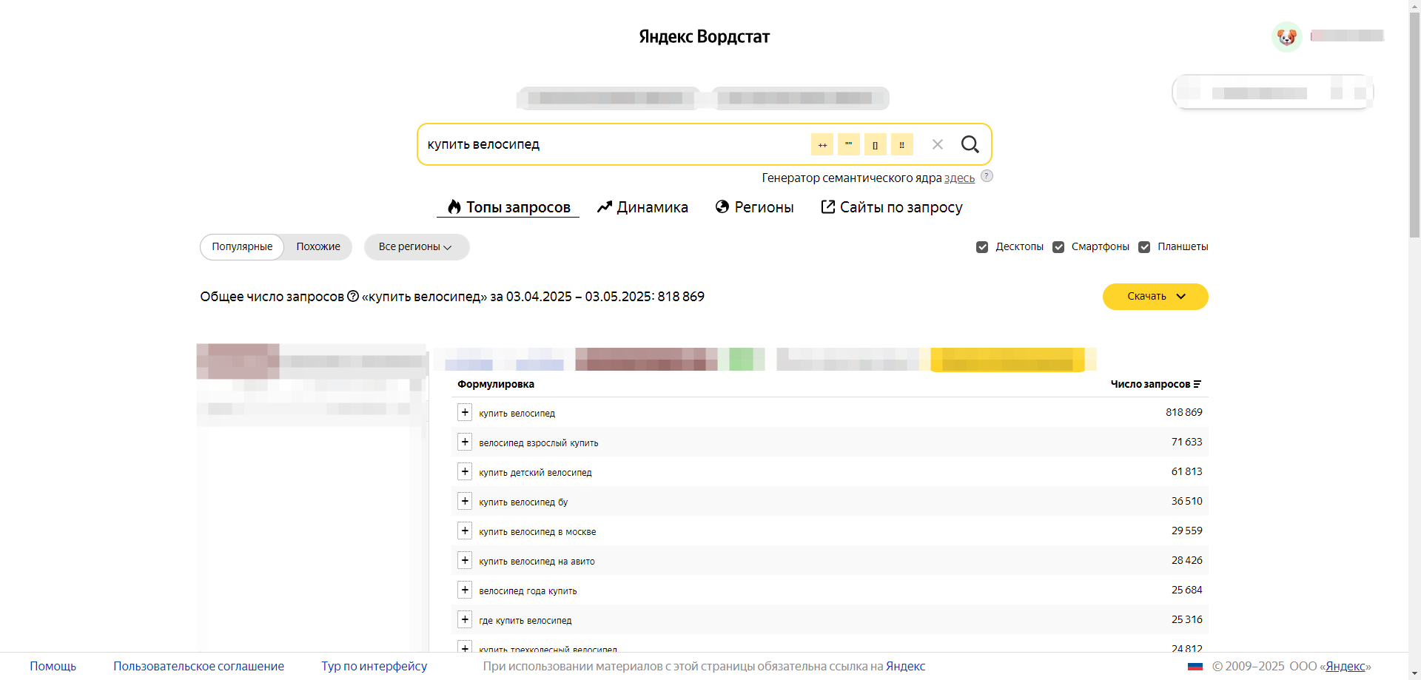This screenshot has width=1421, height=680.
Task: Select the 'Популярные' toggle option
Action: (x=242, y=247)
